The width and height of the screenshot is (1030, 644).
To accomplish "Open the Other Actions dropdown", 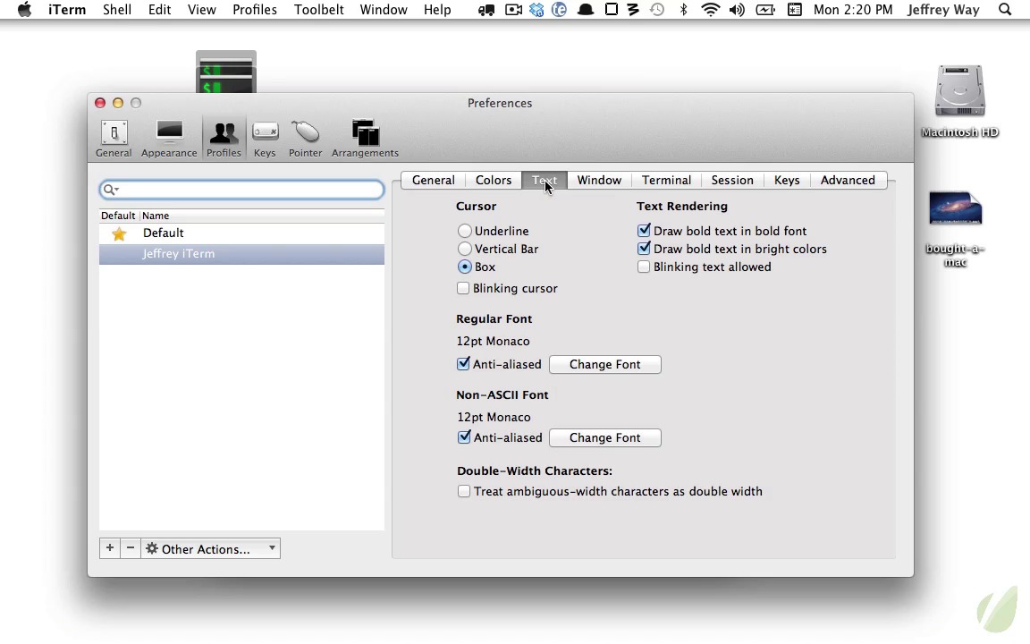I will coord(210,548).
